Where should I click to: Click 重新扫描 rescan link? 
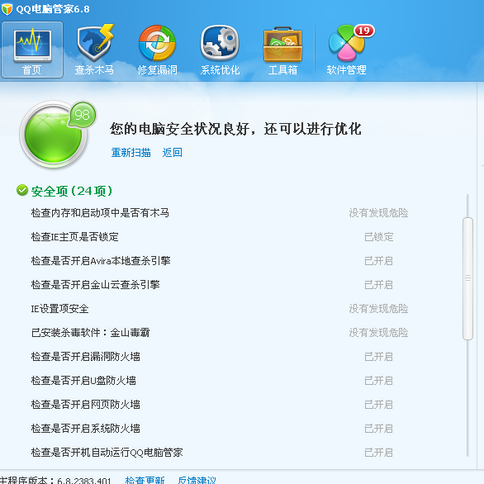(130, 153)
